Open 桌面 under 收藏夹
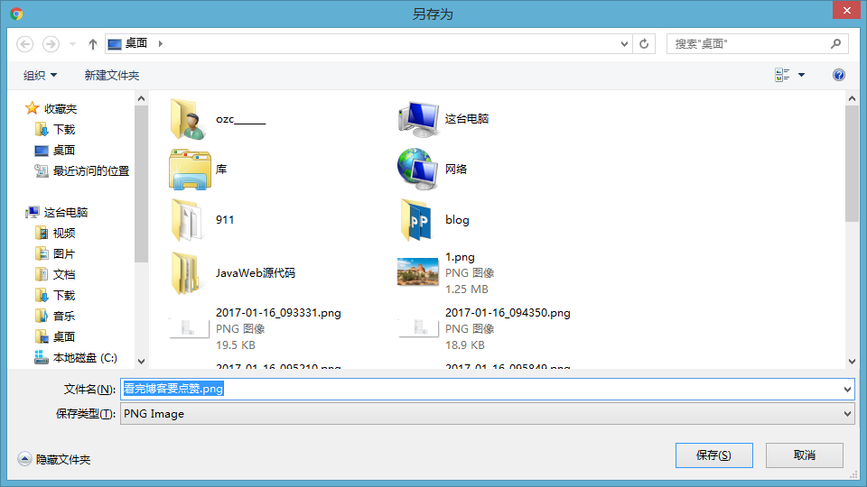This screenshot has width=867, height=487. 55,151
